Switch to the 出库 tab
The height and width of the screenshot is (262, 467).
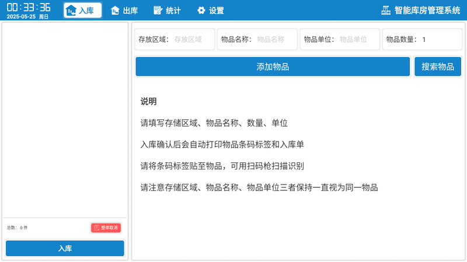124,10
